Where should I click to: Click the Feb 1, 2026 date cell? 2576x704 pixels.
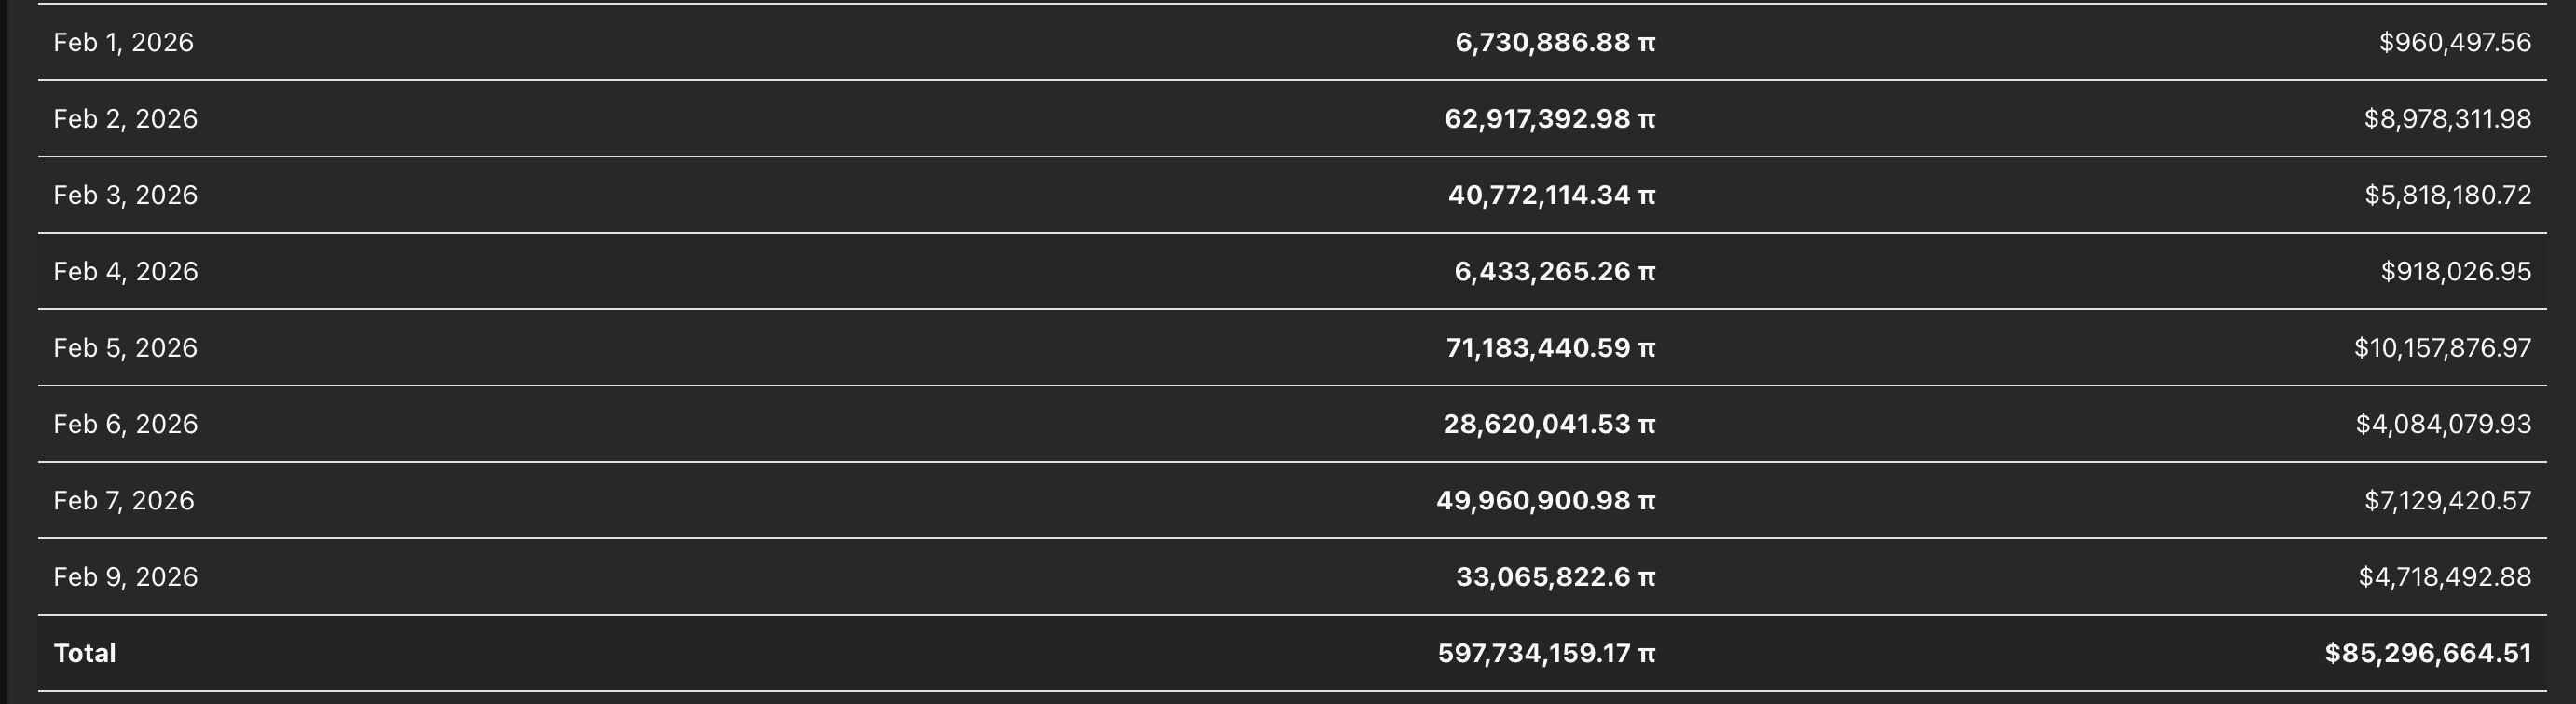click(x=123, y=42)
